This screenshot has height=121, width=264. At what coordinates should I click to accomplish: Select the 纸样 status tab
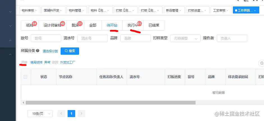30,26
